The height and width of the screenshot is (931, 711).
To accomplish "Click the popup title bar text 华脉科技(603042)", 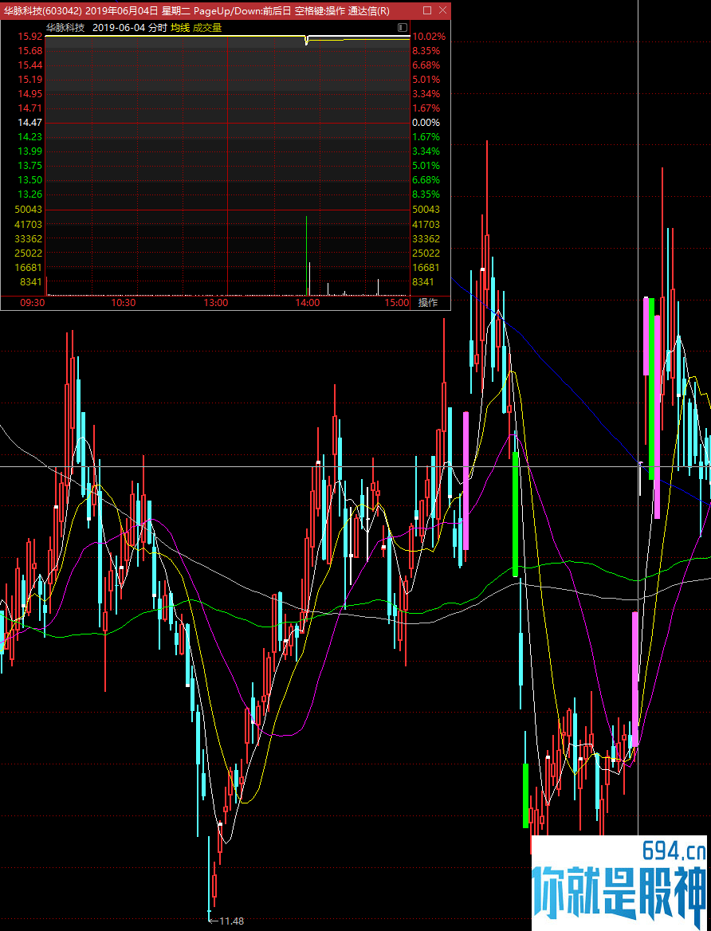I will coord(43,10).
